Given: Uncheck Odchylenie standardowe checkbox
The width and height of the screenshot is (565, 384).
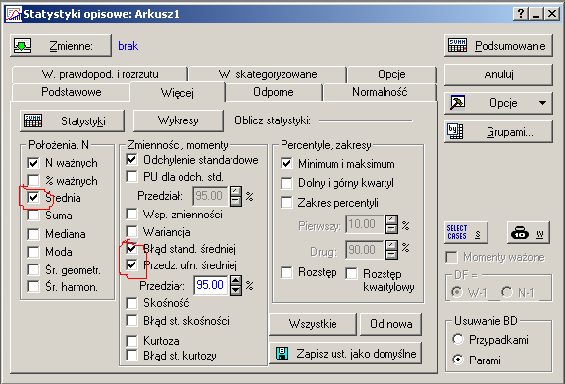Looking at the screenshot, I should pos(131,159).
